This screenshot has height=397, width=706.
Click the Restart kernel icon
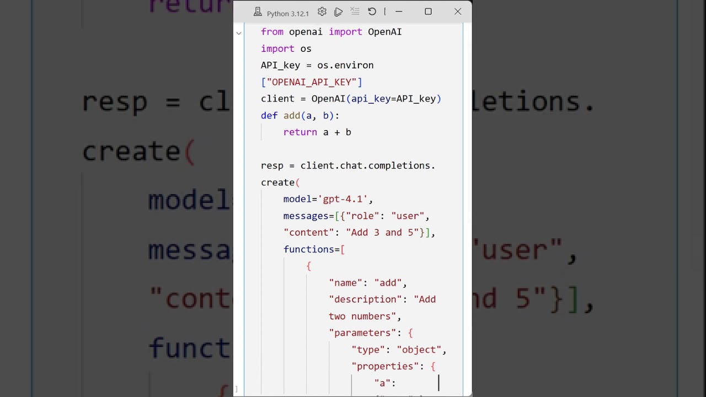[372, 12]
